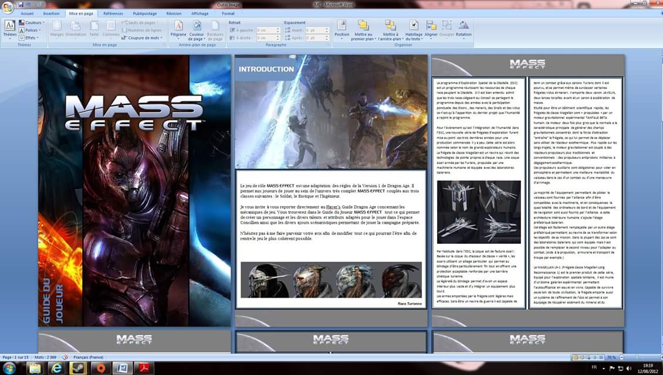Click the 'Mots : 2 369' word count
Screen dimensions: 663x375
point(45,357)
